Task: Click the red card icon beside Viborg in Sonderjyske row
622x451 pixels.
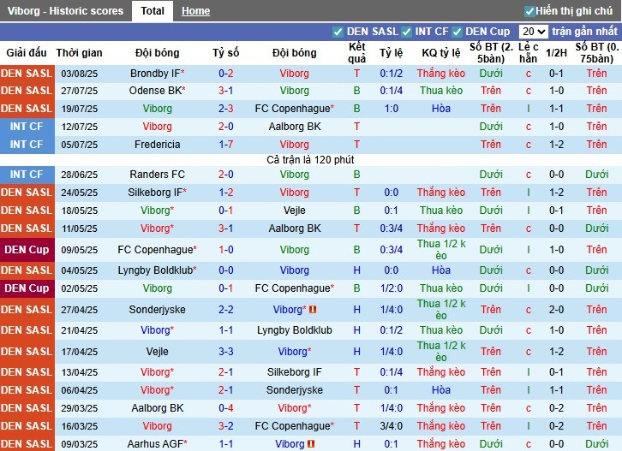Action: [x=313, y=310]
